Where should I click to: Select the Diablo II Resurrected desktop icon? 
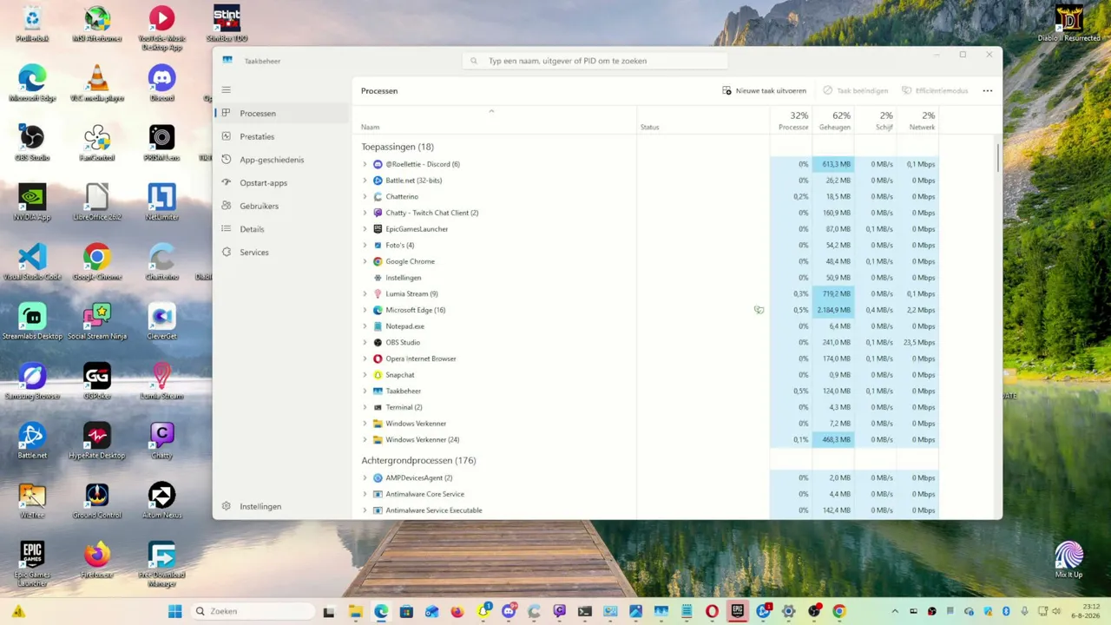click(1069, 23)
